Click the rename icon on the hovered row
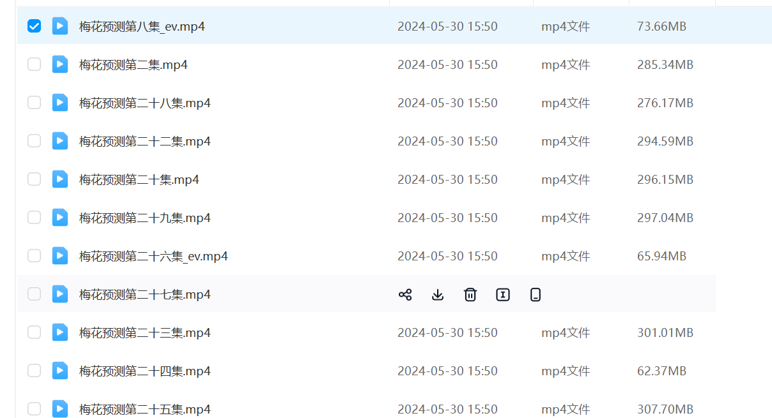This screenshot has height=418, width=772. point(503,294)
